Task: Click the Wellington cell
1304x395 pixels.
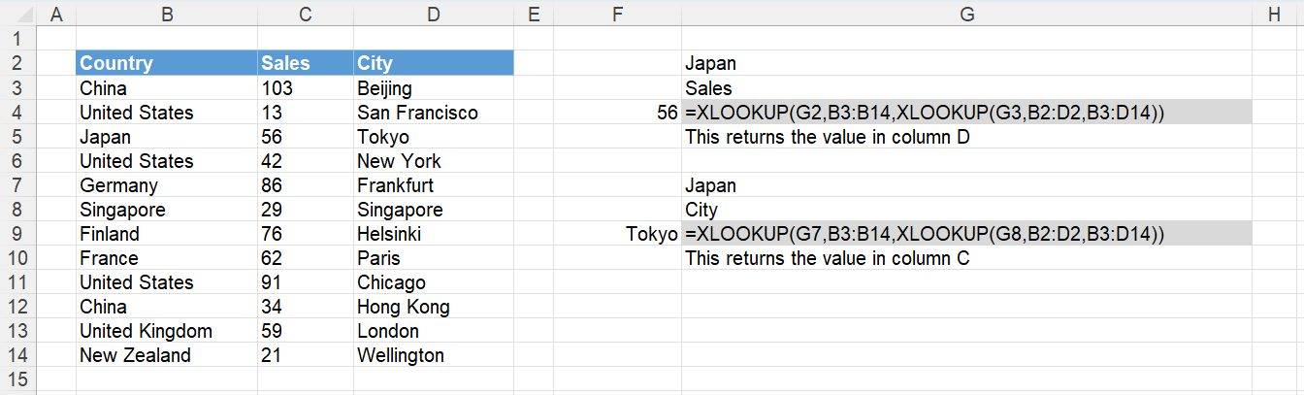Action: point(434,355)
